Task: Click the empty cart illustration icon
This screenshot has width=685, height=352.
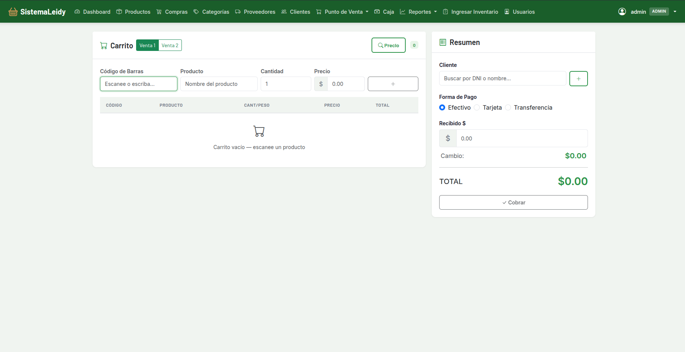Action: pos(259,131)
